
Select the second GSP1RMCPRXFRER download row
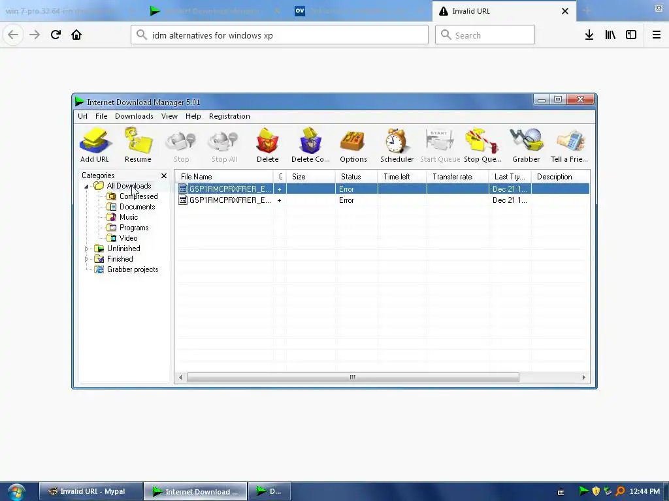coord(382,200)
